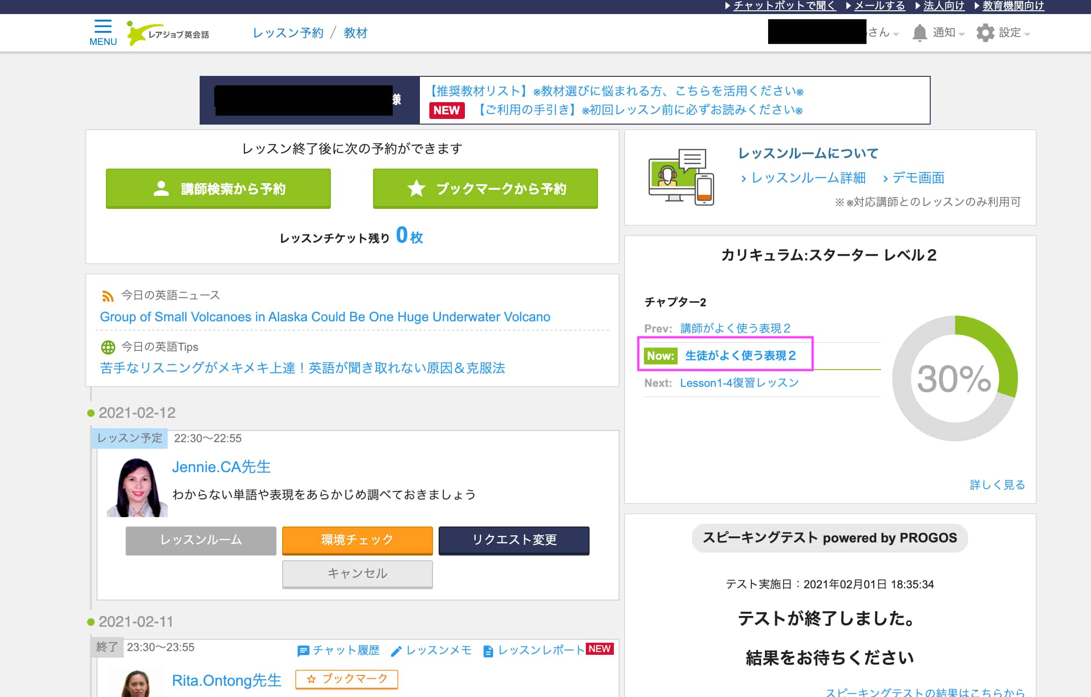Click the レアジョブ英会話 logo
1091x697 pixels.
pos(166,32)
